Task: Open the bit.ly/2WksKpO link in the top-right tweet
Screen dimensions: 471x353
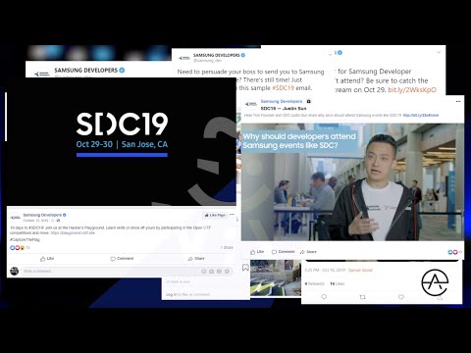Action: tap(412, 90)
